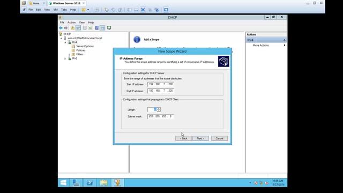Click the VMware unity mode icon at toolbar end
Screen dimensions: 343x193
[x=166, y=10]
